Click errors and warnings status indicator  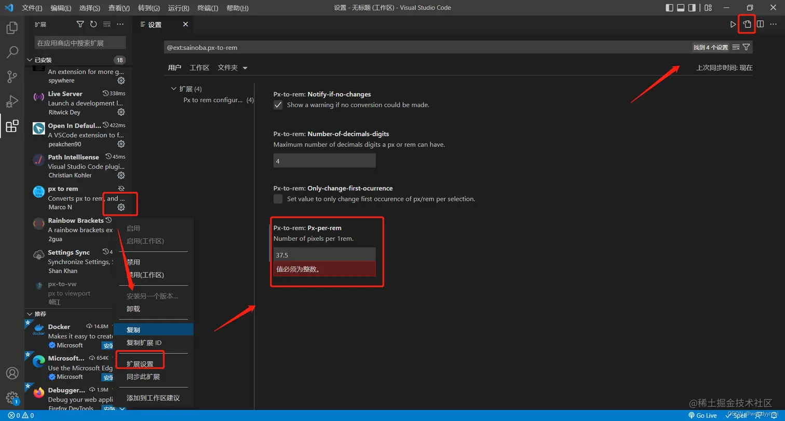click(x=21, y=416)
